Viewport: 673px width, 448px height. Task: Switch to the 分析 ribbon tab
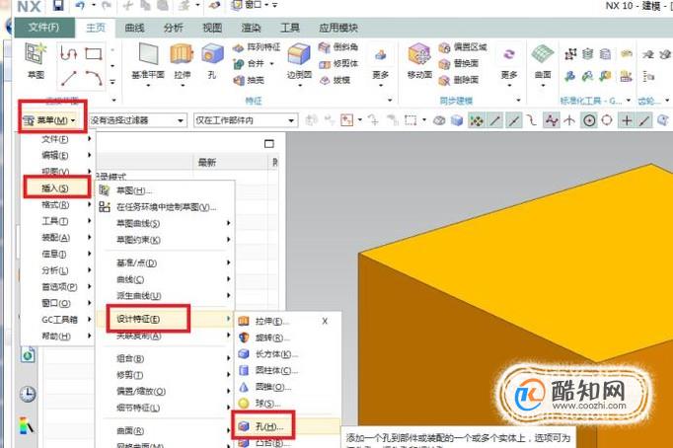coord(174,28)
